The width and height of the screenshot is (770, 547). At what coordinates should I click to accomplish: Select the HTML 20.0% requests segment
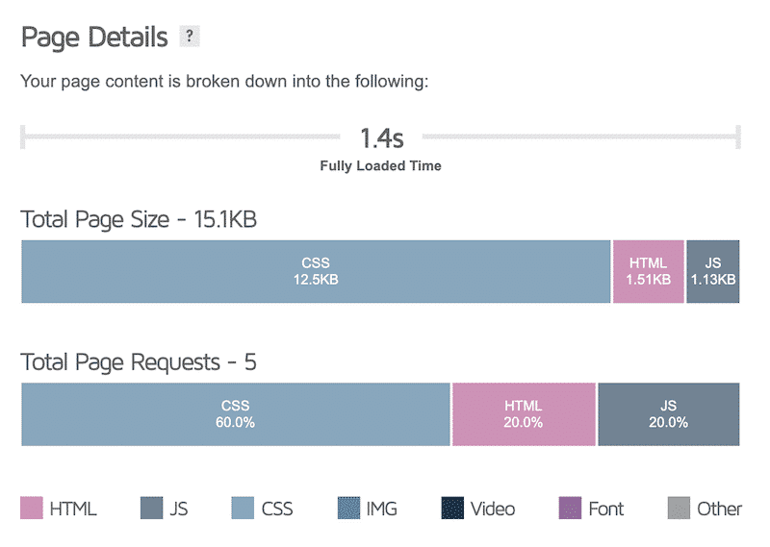coord(524,414)
